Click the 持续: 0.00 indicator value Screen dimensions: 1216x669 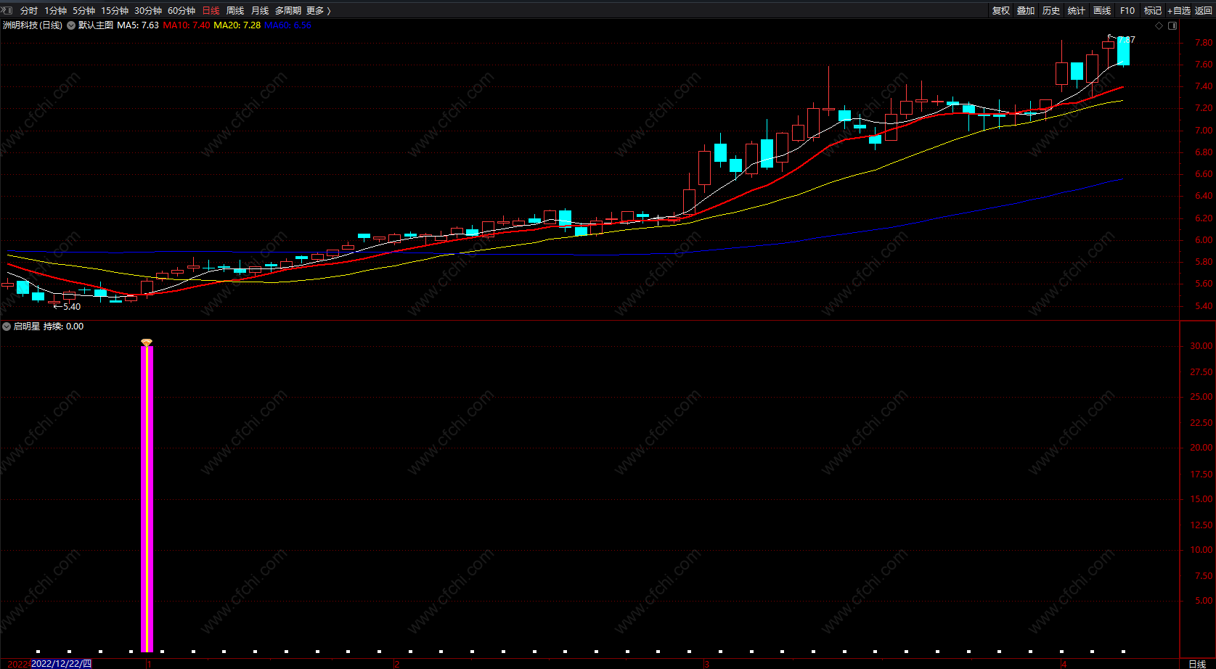pyautogui.click(x=64, y=327)
